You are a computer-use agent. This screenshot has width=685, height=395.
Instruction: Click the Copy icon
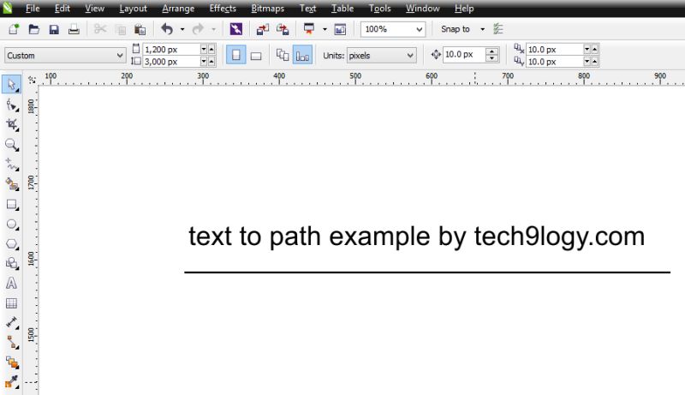(120, 29)
